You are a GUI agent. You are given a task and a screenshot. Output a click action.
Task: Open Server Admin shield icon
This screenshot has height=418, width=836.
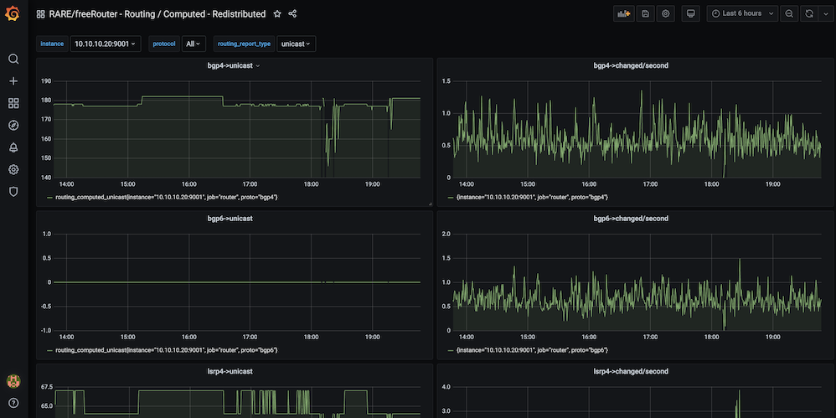coord(13,192)
